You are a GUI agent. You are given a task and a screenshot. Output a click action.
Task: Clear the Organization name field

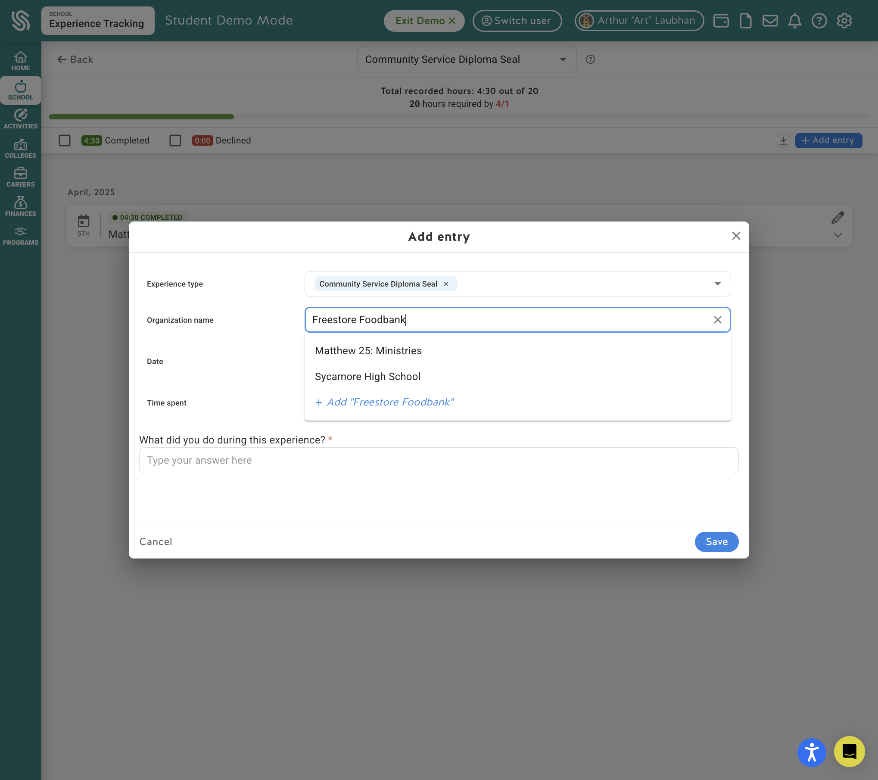pyautogui.click(x=717, y=320)
